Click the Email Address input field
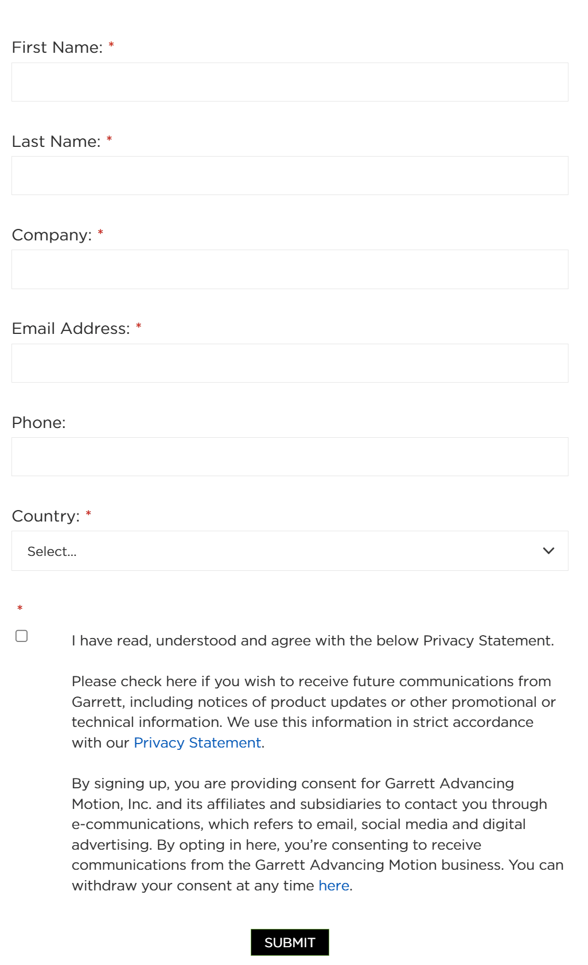 tap(290, 363)
